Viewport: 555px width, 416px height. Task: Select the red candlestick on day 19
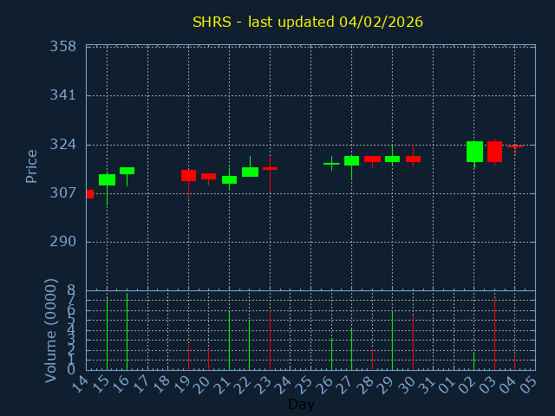click(188, 175)
